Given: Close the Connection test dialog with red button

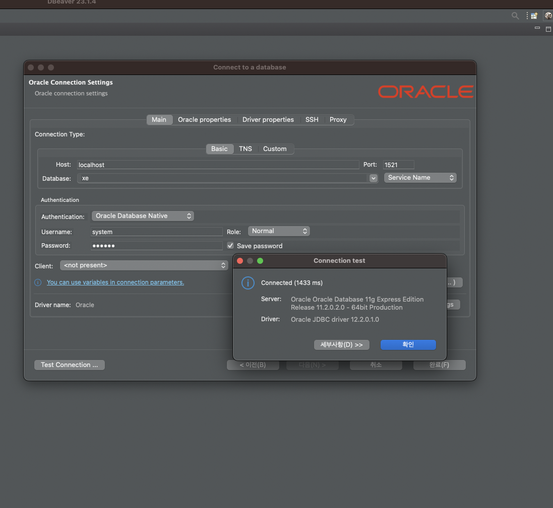Looking at the screenshot, I should point(240,261).
